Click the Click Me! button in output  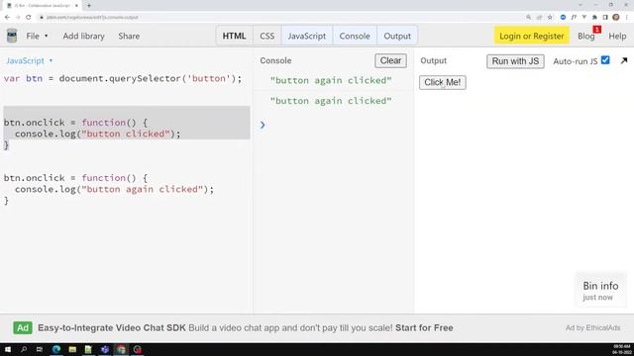point(443,82)
